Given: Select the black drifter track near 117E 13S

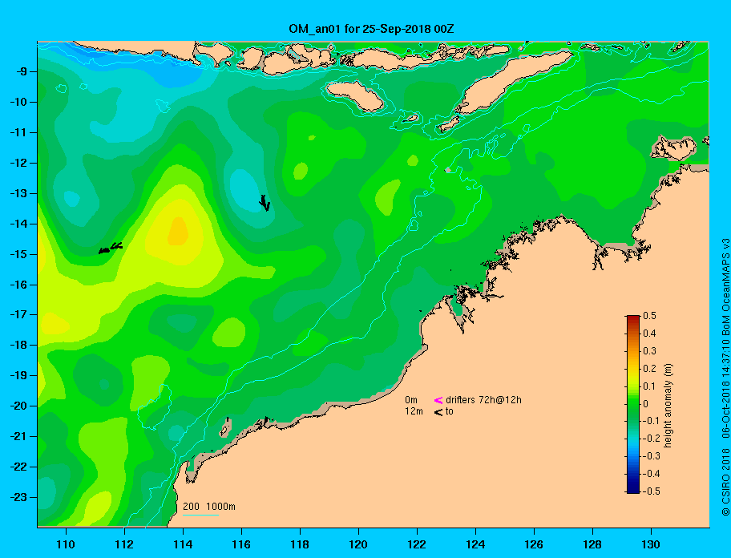Looking at the screenshot, I should tap(265, 203).
